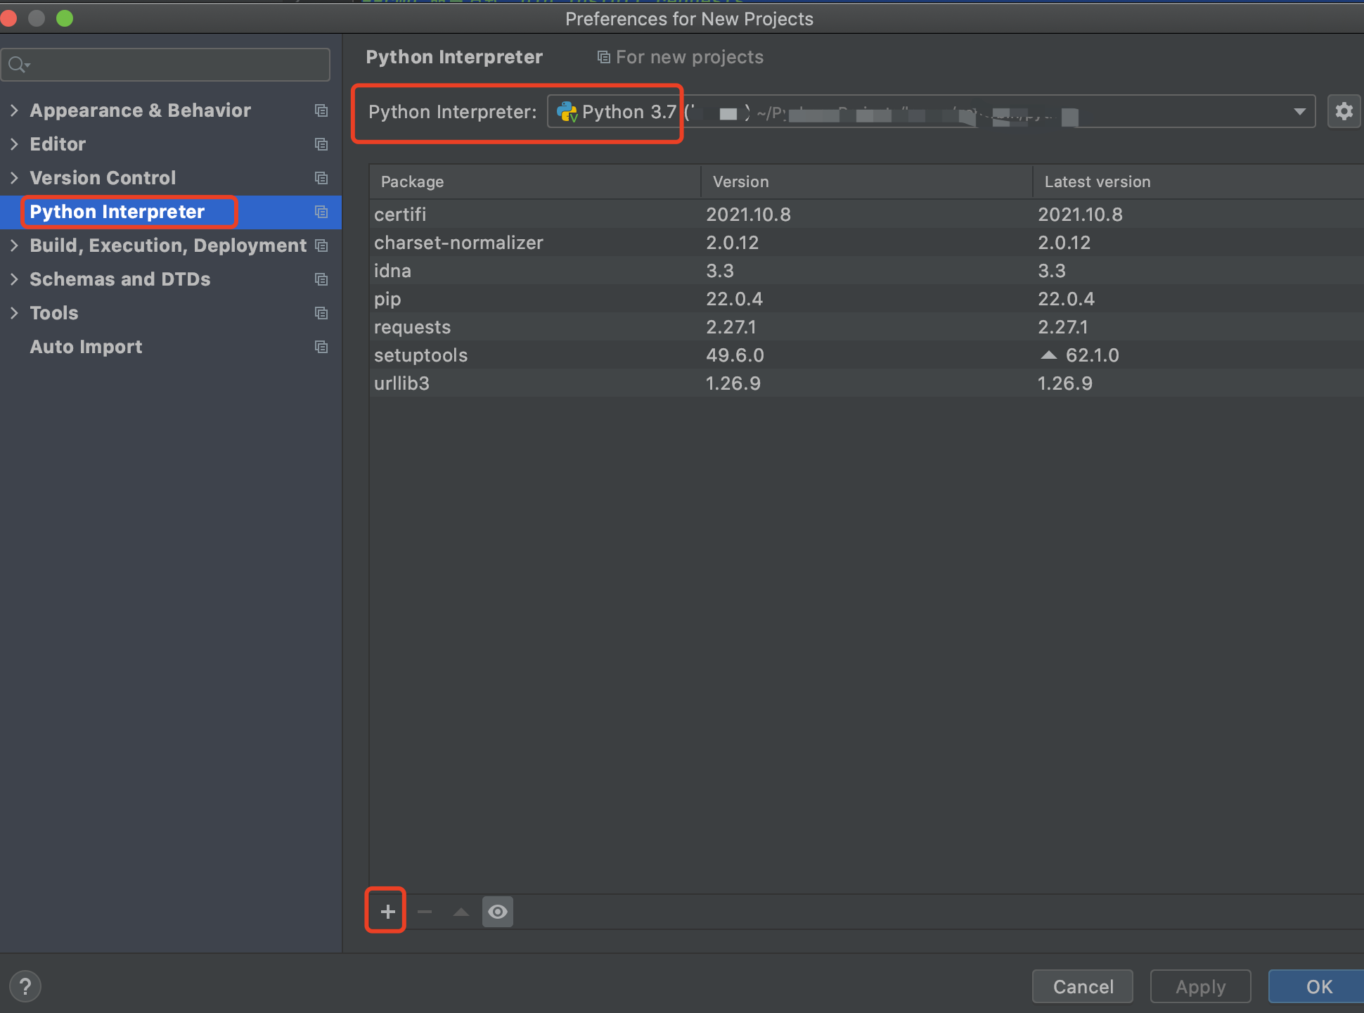Click the upgrade package arrow icon
1364x1013 pixels.
pos(461,912)
